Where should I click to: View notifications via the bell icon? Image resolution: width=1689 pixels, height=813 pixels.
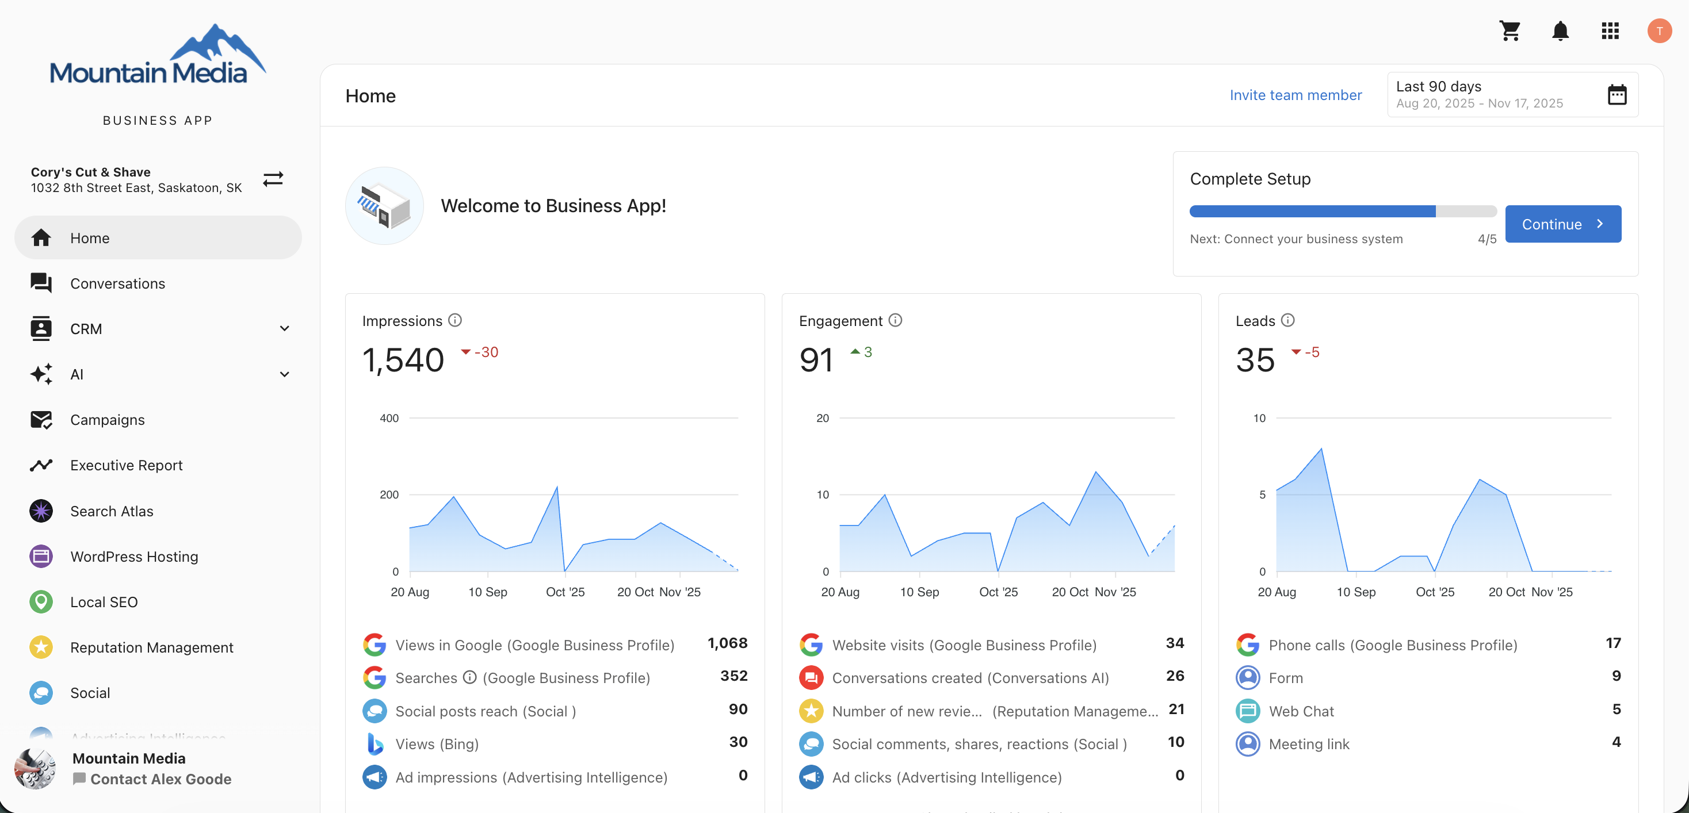click(x=1561, y=31)
